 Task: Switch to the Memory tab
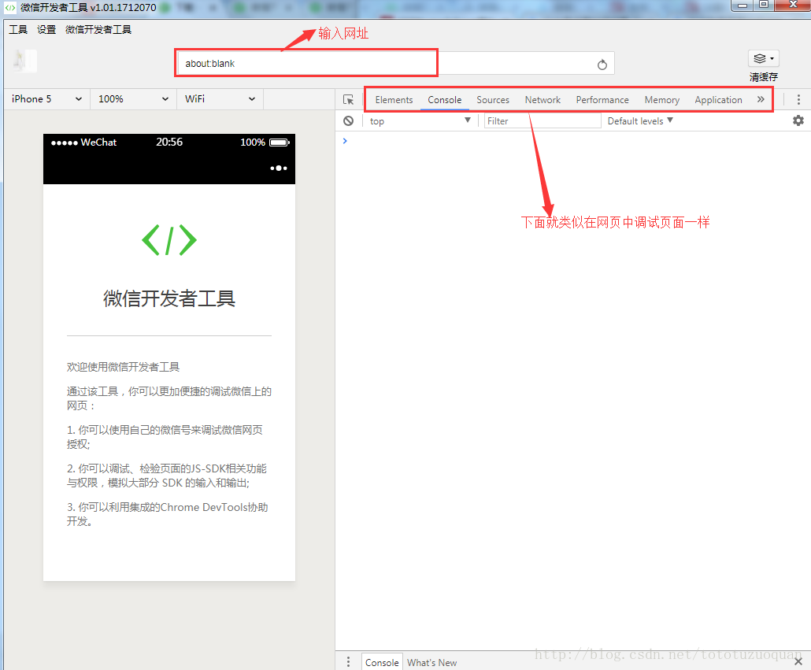click(662, 100)
